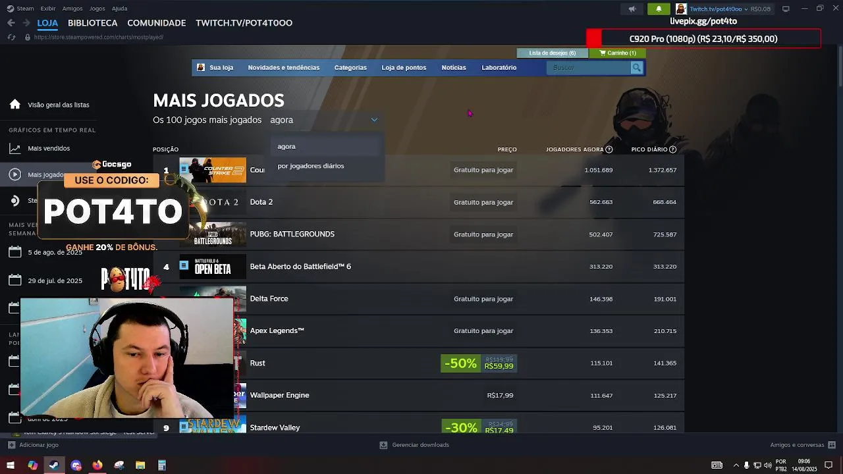Open the Dota 2 row
The width and height of the screenshot is (843, 474).
click(x=419, y=202)
